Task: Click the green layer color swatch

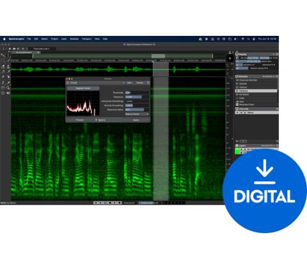Action: [237, 151]
